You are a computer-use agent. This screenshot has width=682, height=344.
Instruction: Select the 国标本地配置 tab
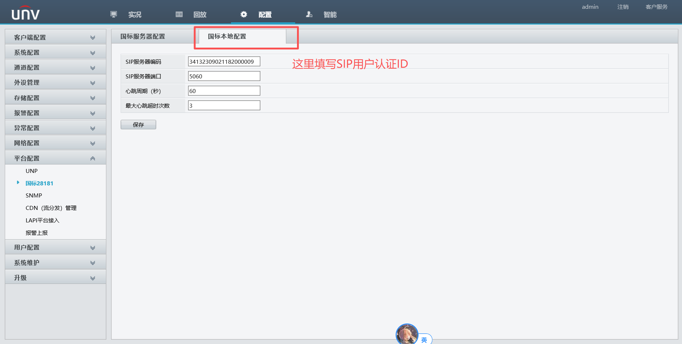[227, 37]
